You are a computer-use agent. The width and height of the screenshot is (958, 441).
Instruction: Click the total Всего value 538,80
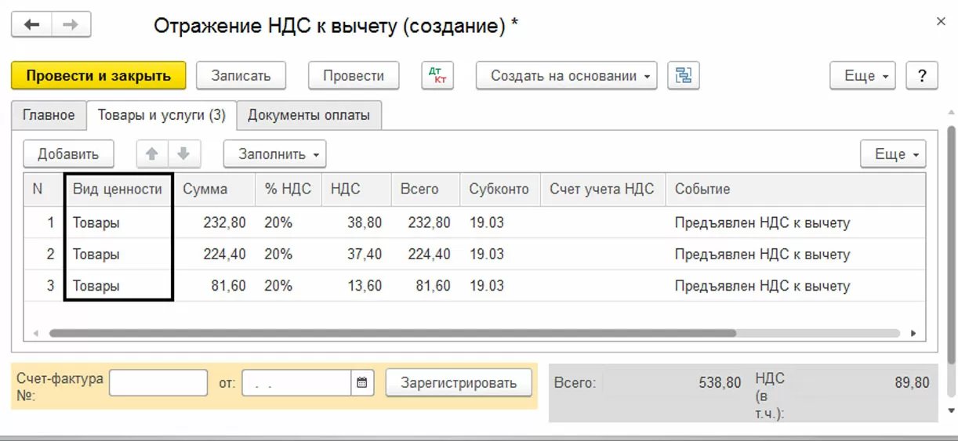[x=720, y=383]
